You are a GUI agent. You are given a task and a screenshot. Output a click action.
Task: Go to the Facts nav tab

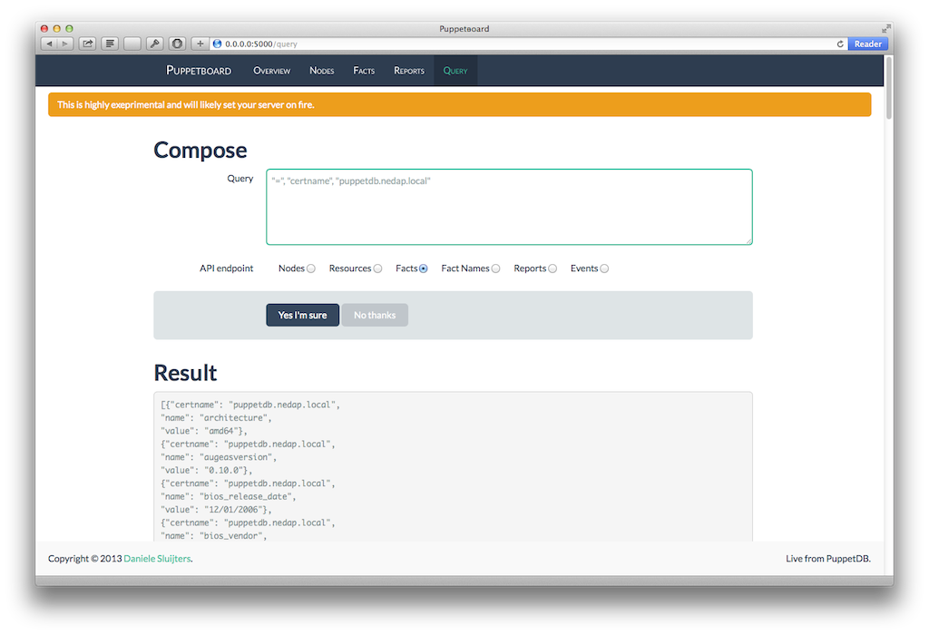coord(364,71)
